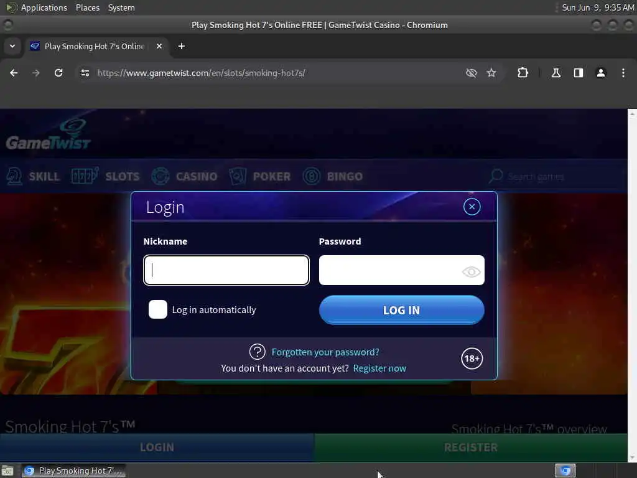Click the workspace switcher icon in bottom panel

565,471
